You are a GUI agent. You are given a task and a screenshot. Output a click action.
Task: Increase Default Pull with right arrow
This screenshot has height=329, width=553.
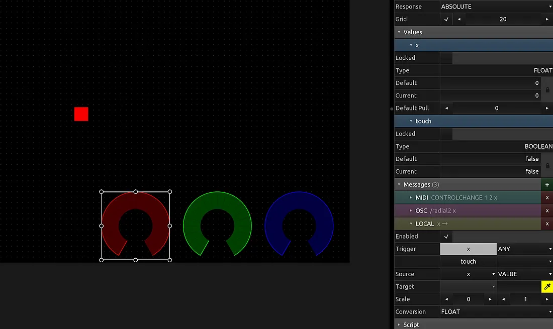(x=547, y=108)
